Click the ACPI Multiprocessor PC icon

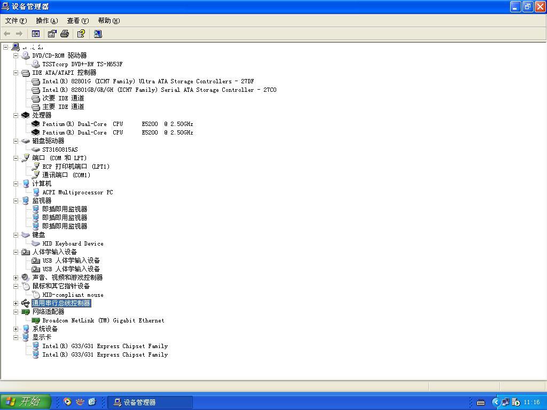36,192
